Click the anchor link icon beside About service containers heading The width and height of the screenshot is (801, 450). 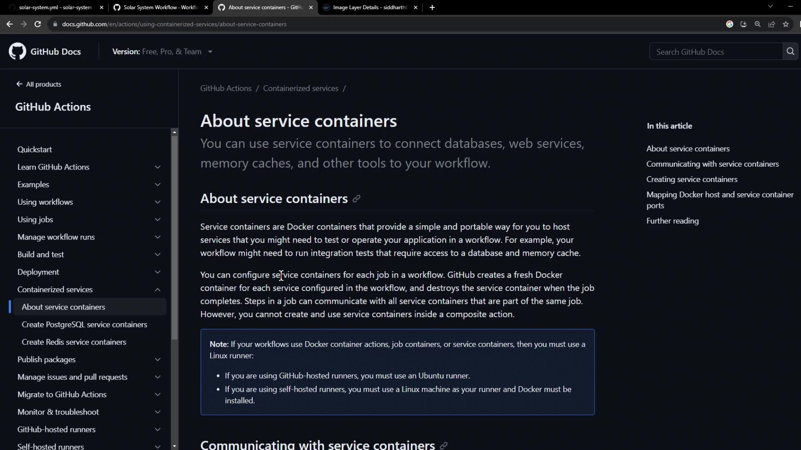356,199
